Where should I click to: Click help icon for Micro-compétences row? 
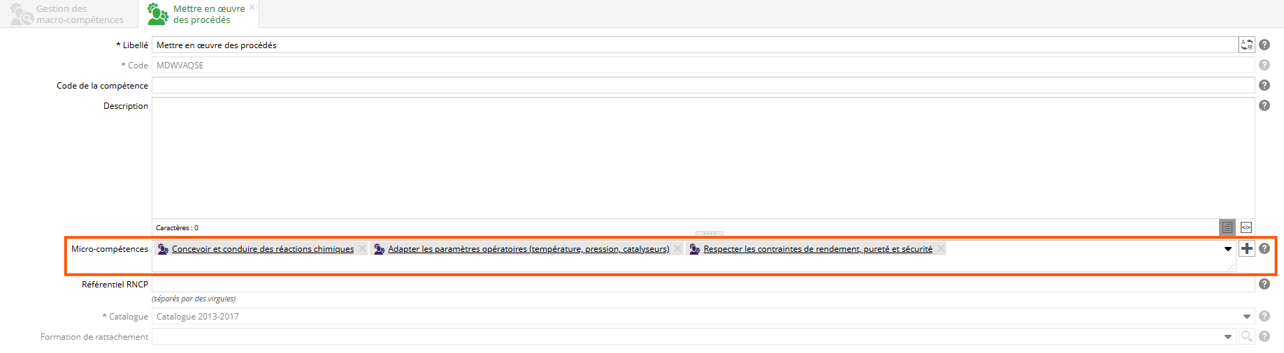tap(1264, 248)
